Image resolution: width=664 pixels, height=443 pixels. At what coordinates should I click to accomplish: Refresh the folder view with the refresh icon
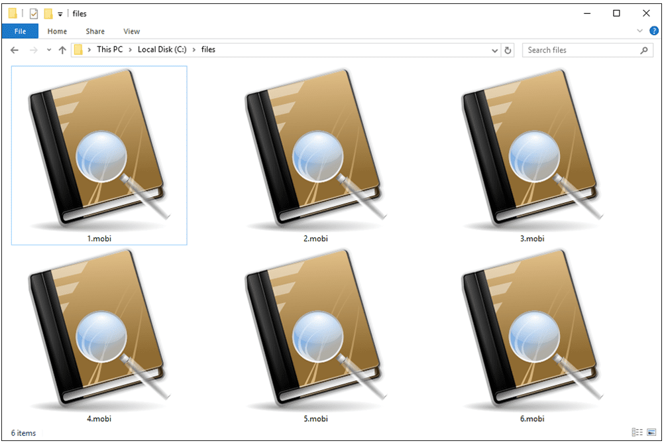508,50
